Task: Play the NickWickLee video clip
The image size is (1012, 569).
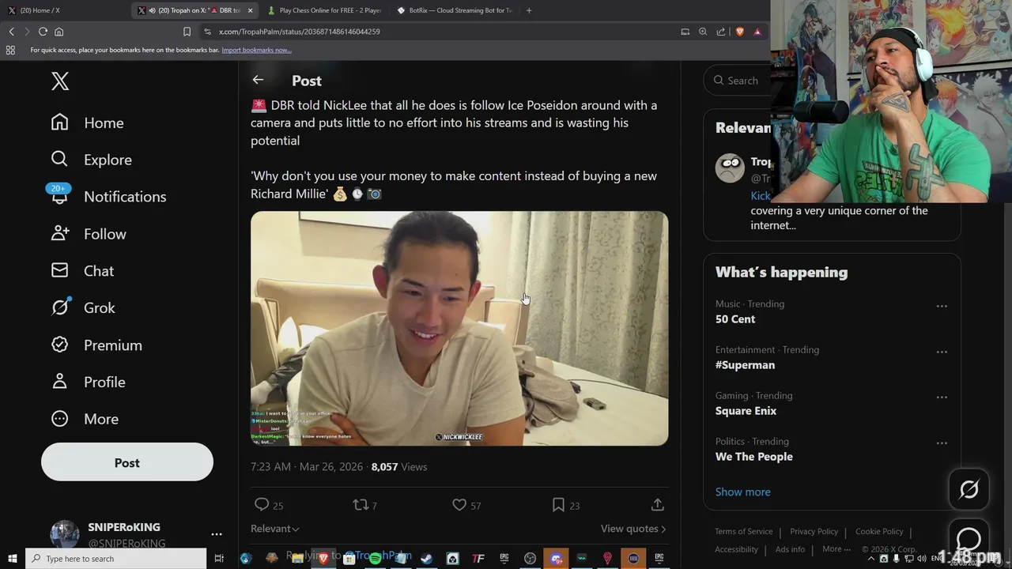Action: tap(459, 328)
